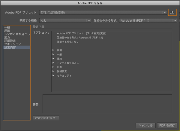Click the options line 準拠する規格 : なし

[x=68, y=42]
